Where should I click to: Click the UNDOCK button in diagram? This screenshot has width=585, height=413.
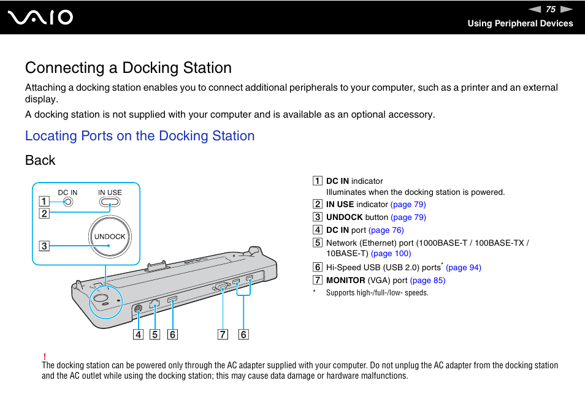[x=110, y=237]
